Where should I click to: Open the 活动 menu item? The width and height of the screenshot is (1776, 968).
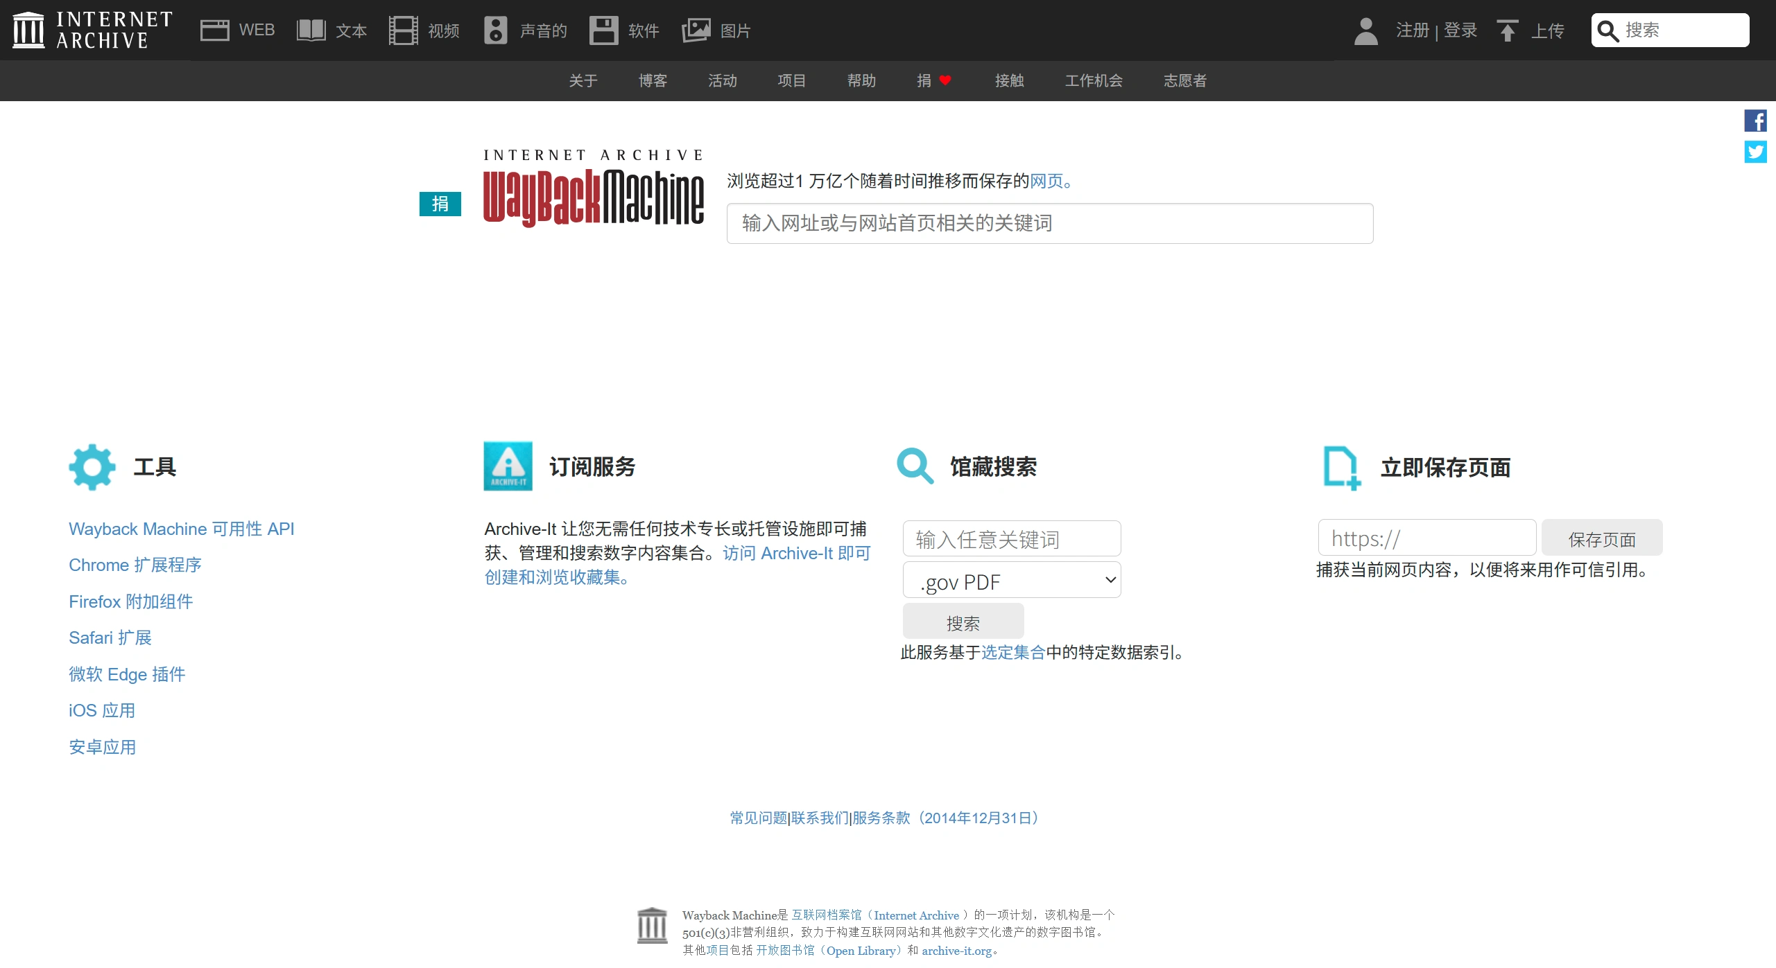722,80
